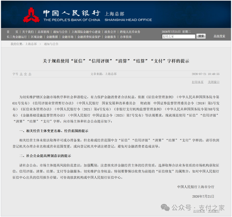Click 关闭窗口 link under the publish timestamp
Viewport: 232px width, 217px height.
[x=214, y=82]
